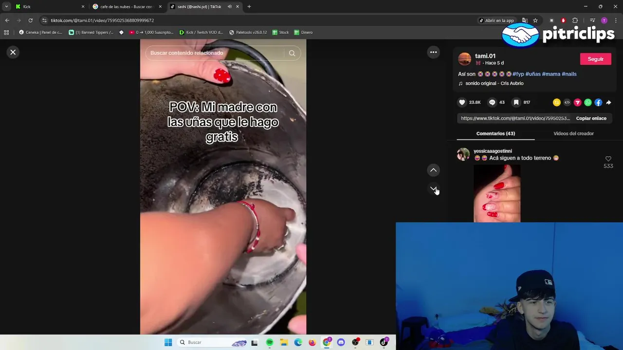Screen dimensions: 623x350
Task: Save video with bookmark icon
Action: 516,102
